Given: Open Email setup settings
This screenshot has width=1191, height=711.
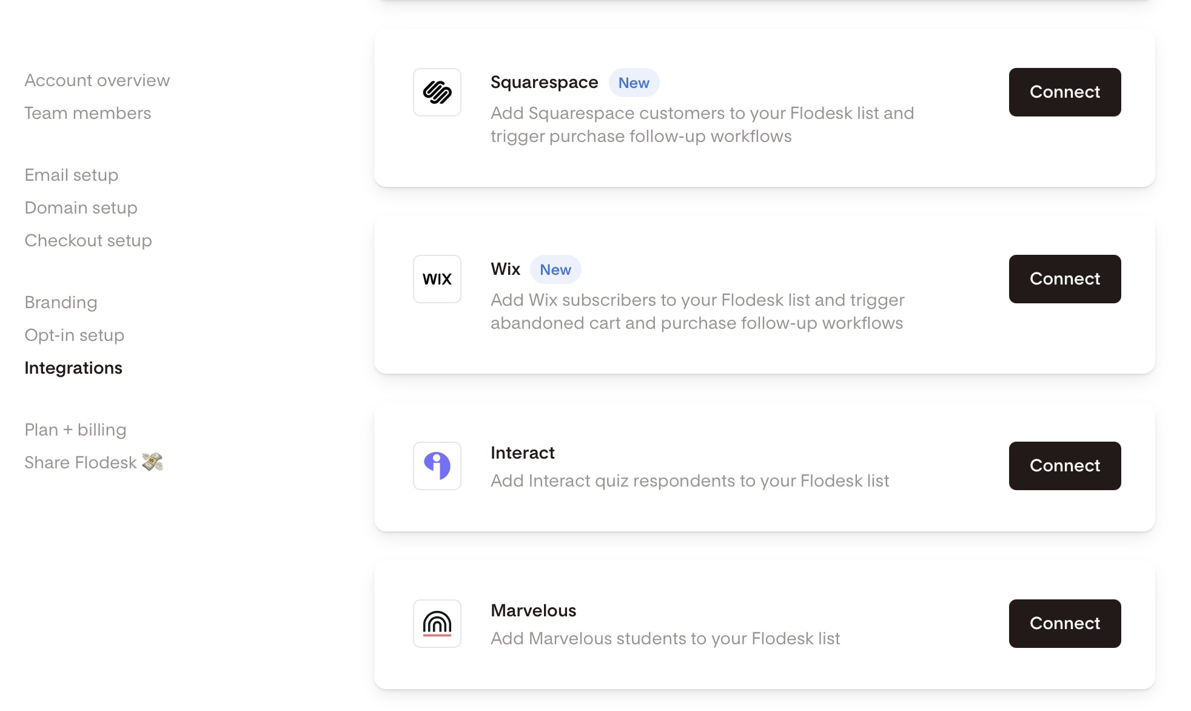Looking at the screenshot, I should click(x=72, y=175).
